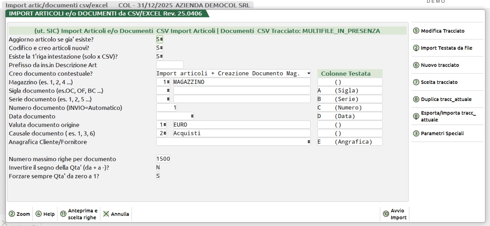
Task: Toggle 'Invertire il segno della Qta' value
Action: tap(158, 168)
